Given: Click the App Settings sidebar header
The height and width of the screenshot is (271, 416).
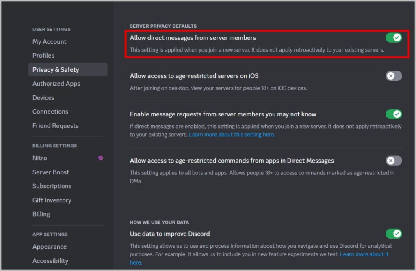Looking at the screenshot, I should coord(50,234).
